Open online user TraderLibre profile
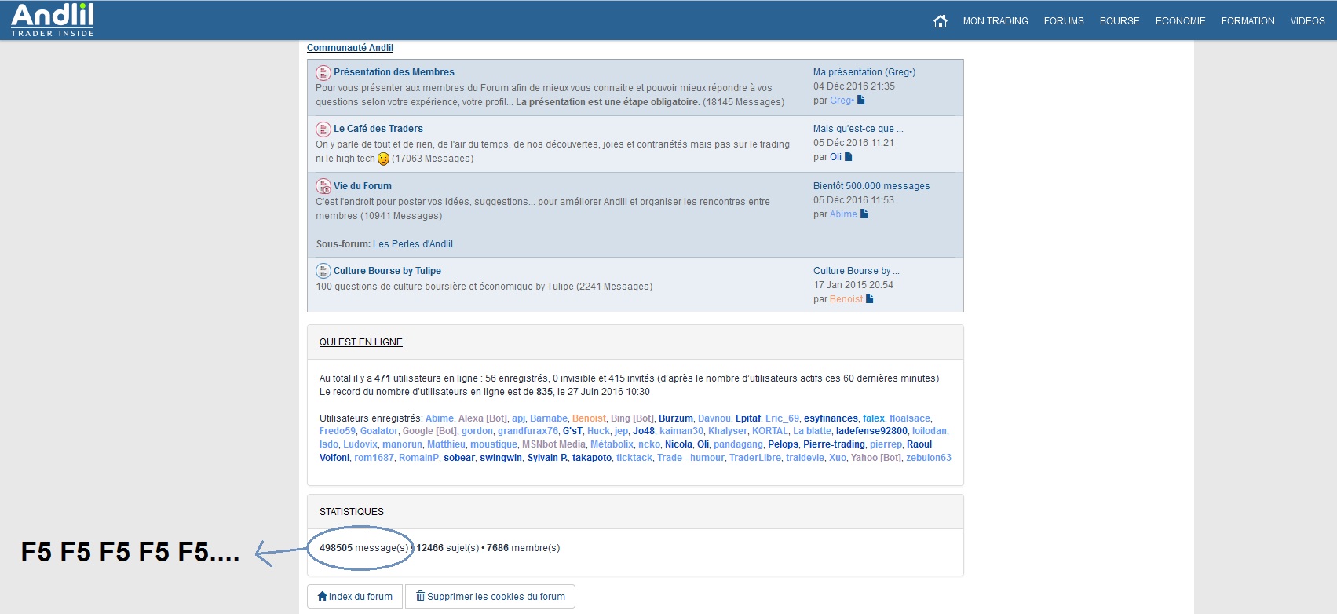The image size is (1337, 614). pos(755,458)
